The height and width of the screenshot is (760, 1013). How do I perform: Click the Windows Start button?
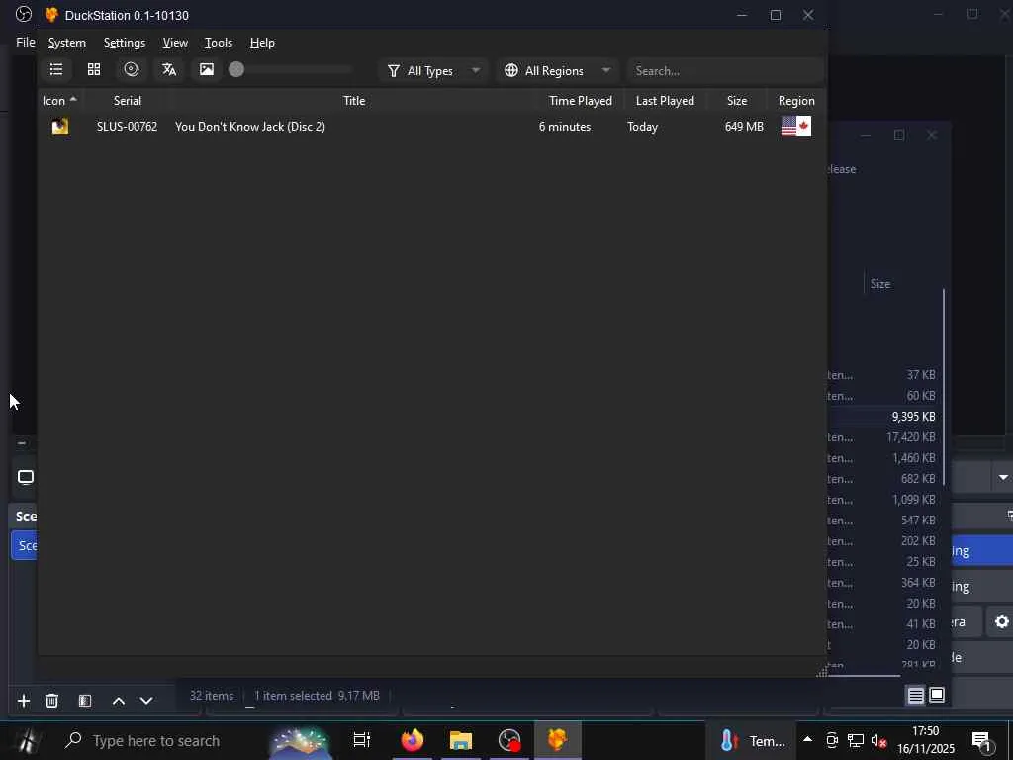[27, 740]
